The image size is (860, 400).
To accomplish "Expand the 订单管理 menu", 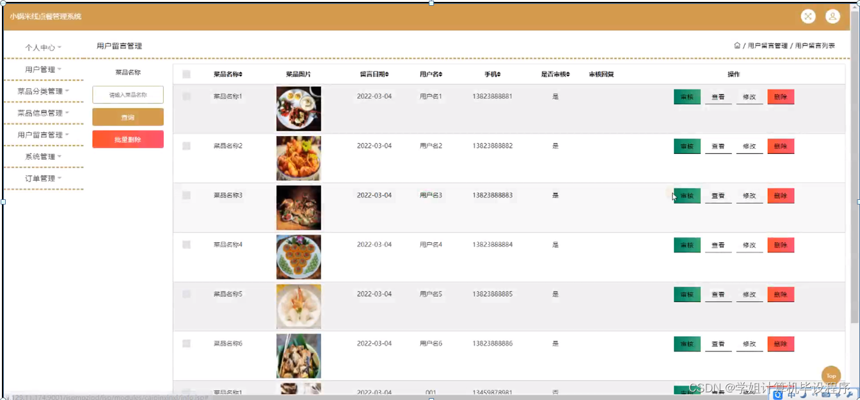I will pos(43,178).
